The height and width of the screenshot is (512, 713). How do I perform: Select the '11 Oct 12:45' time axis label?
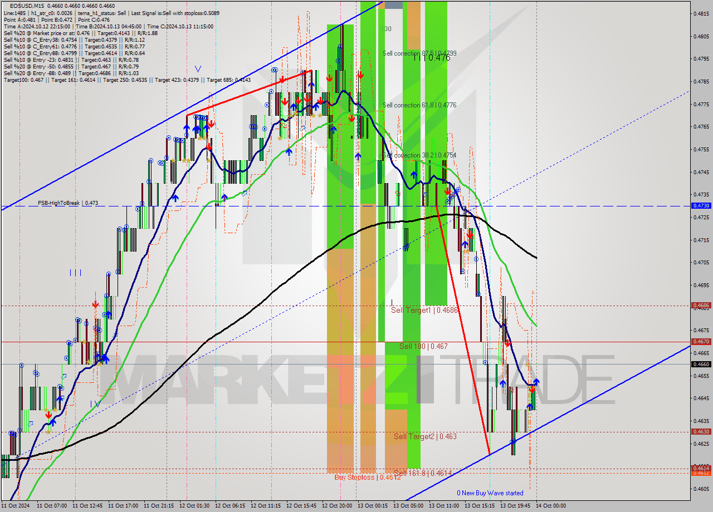[x=87, y=506]
